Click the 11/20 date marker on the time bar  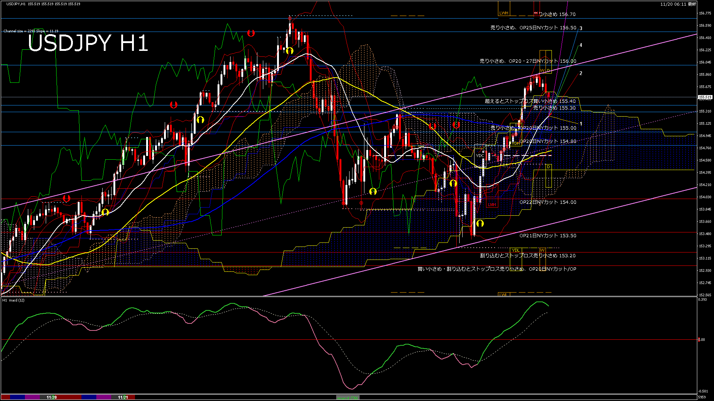[52, 397]
